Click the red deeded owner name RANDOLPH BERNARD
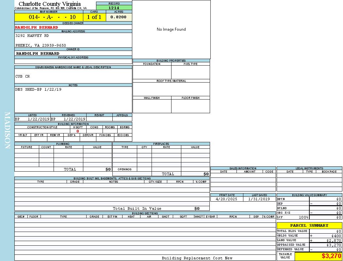The image size is (343, 261). point(37,27)
